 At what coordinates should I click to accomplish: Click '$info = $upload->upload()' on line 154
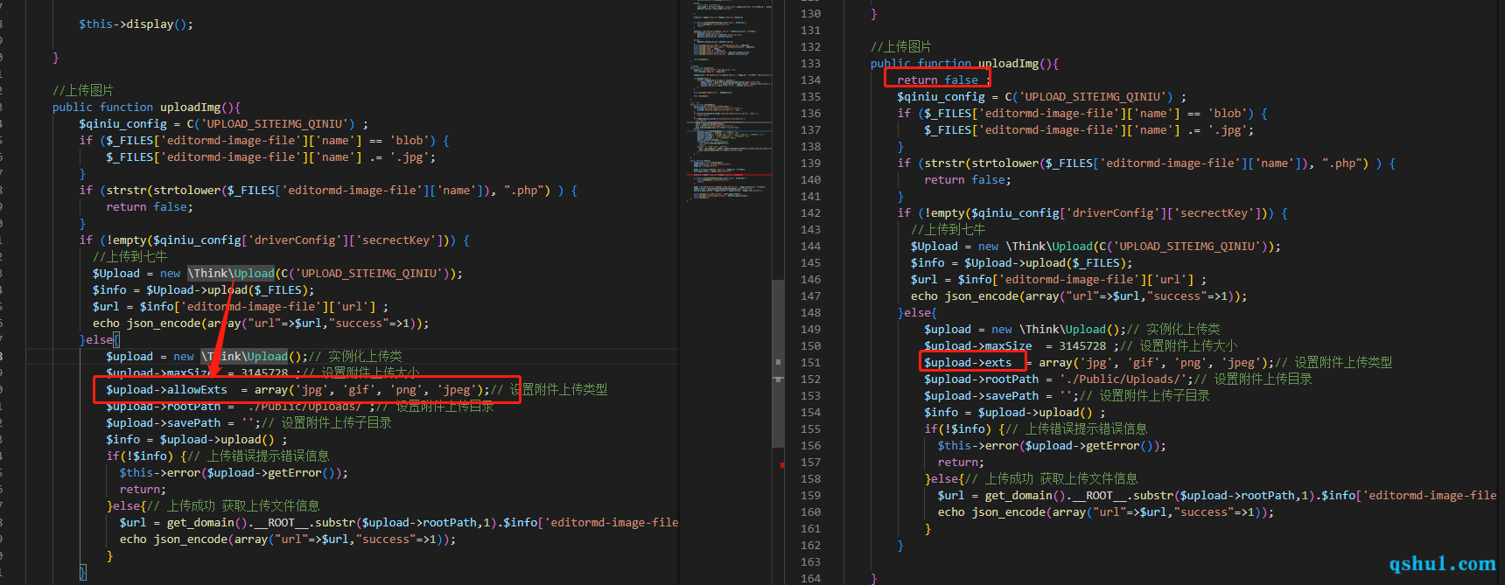(1008, 412)
